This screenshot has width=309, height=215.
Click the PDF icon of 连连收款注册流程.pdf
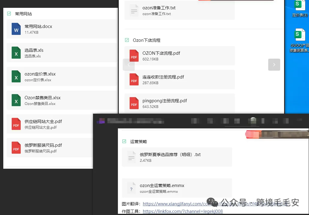[134, 79]
